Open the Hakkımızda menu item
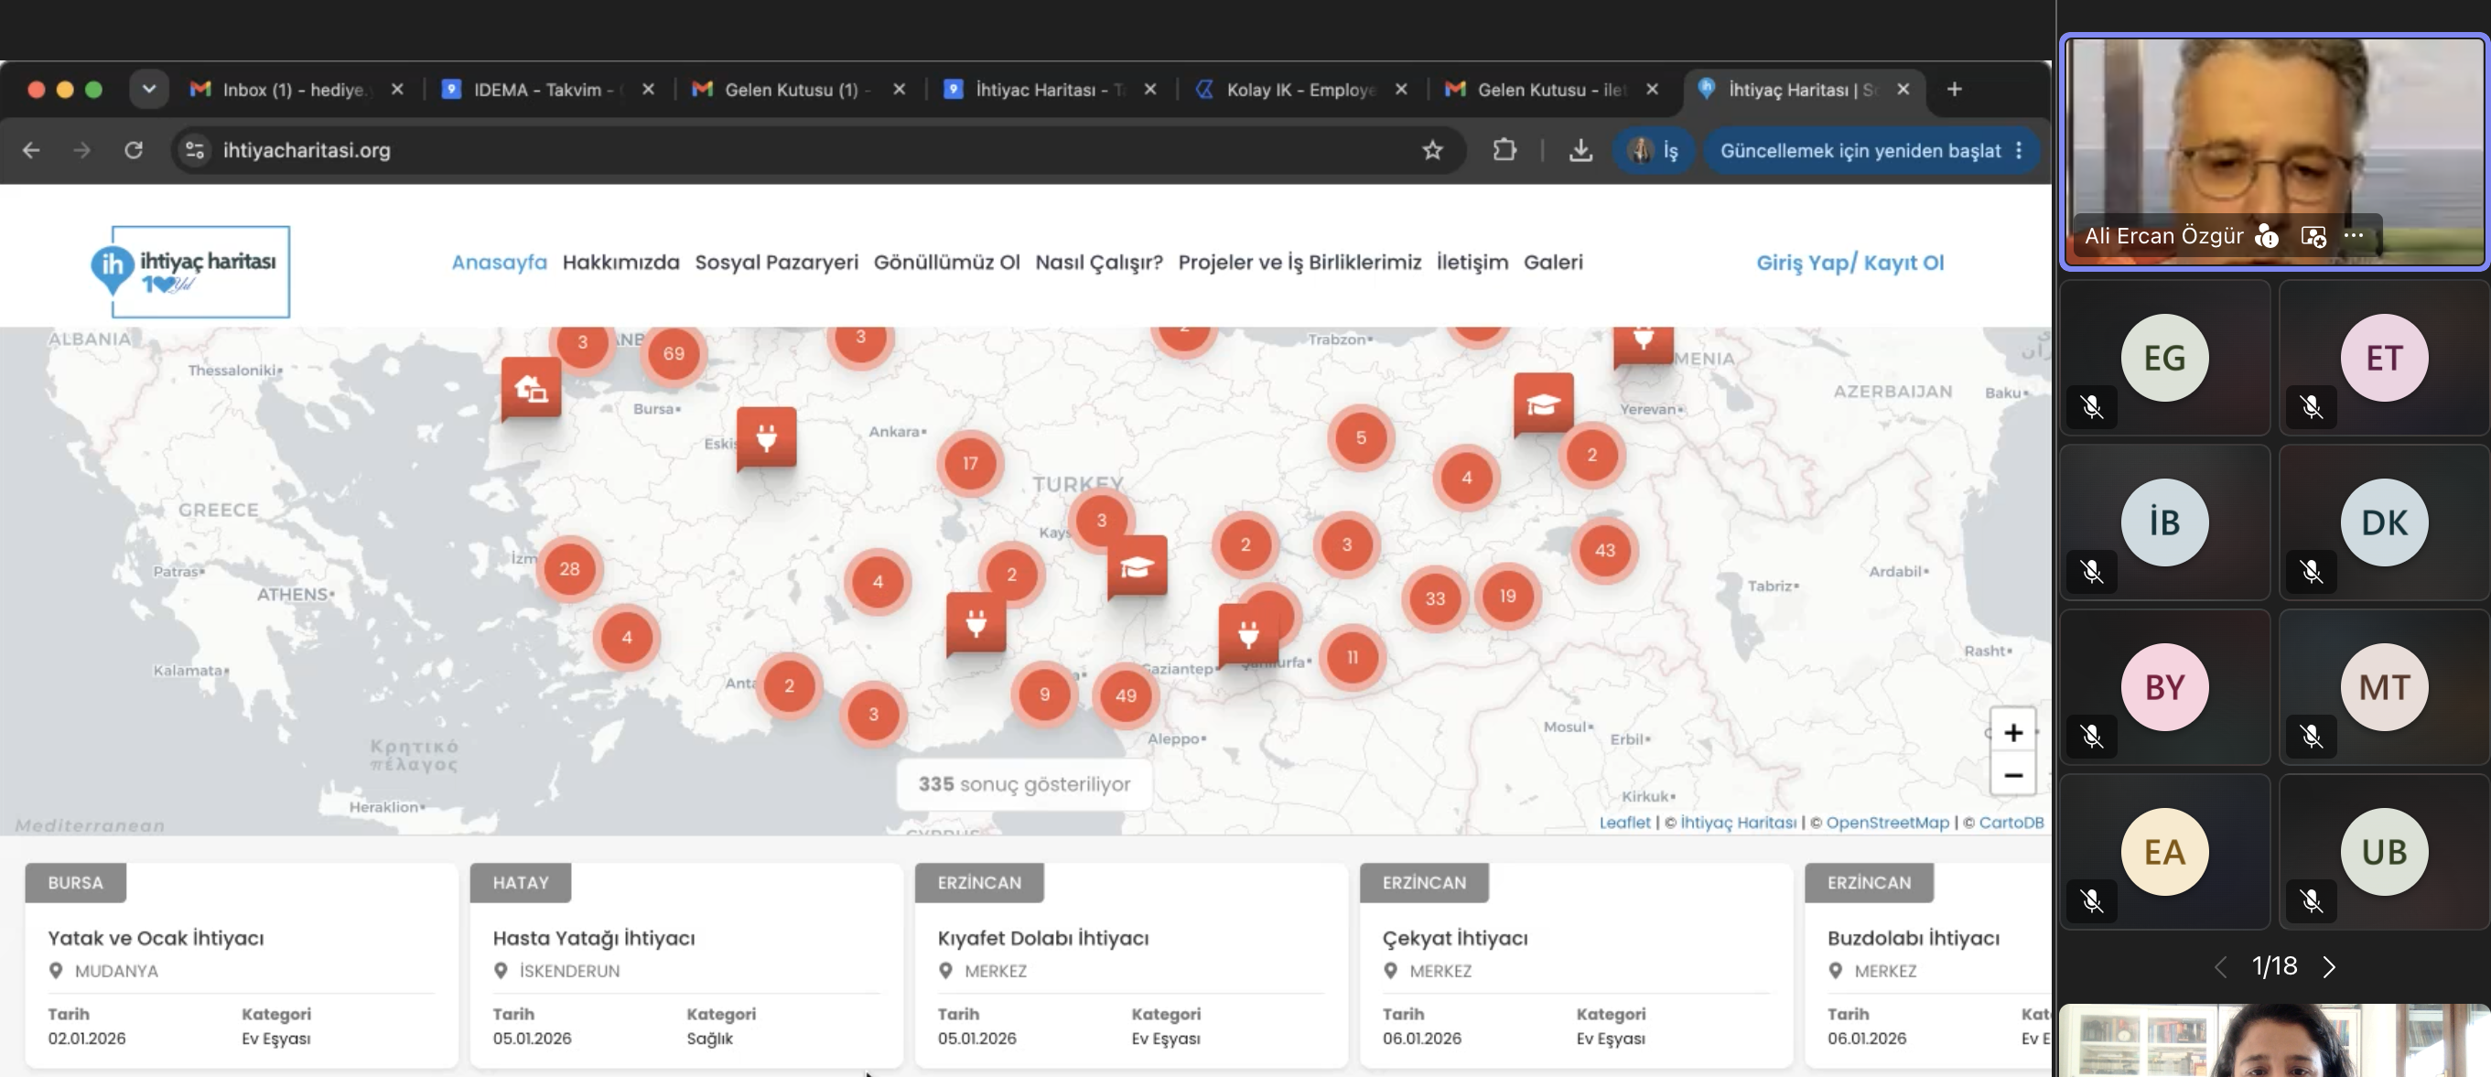Screen dimensions: 2491x1077 pos(620,262)
